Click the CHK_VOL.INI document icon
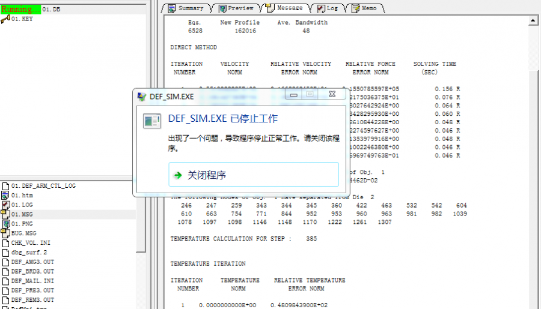Viewport: 541px width, 309px height. [5, 243]
